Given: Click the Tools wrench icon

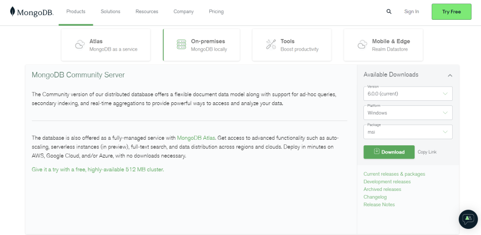Looking at the screenshot, I should [x=271, y=45].
